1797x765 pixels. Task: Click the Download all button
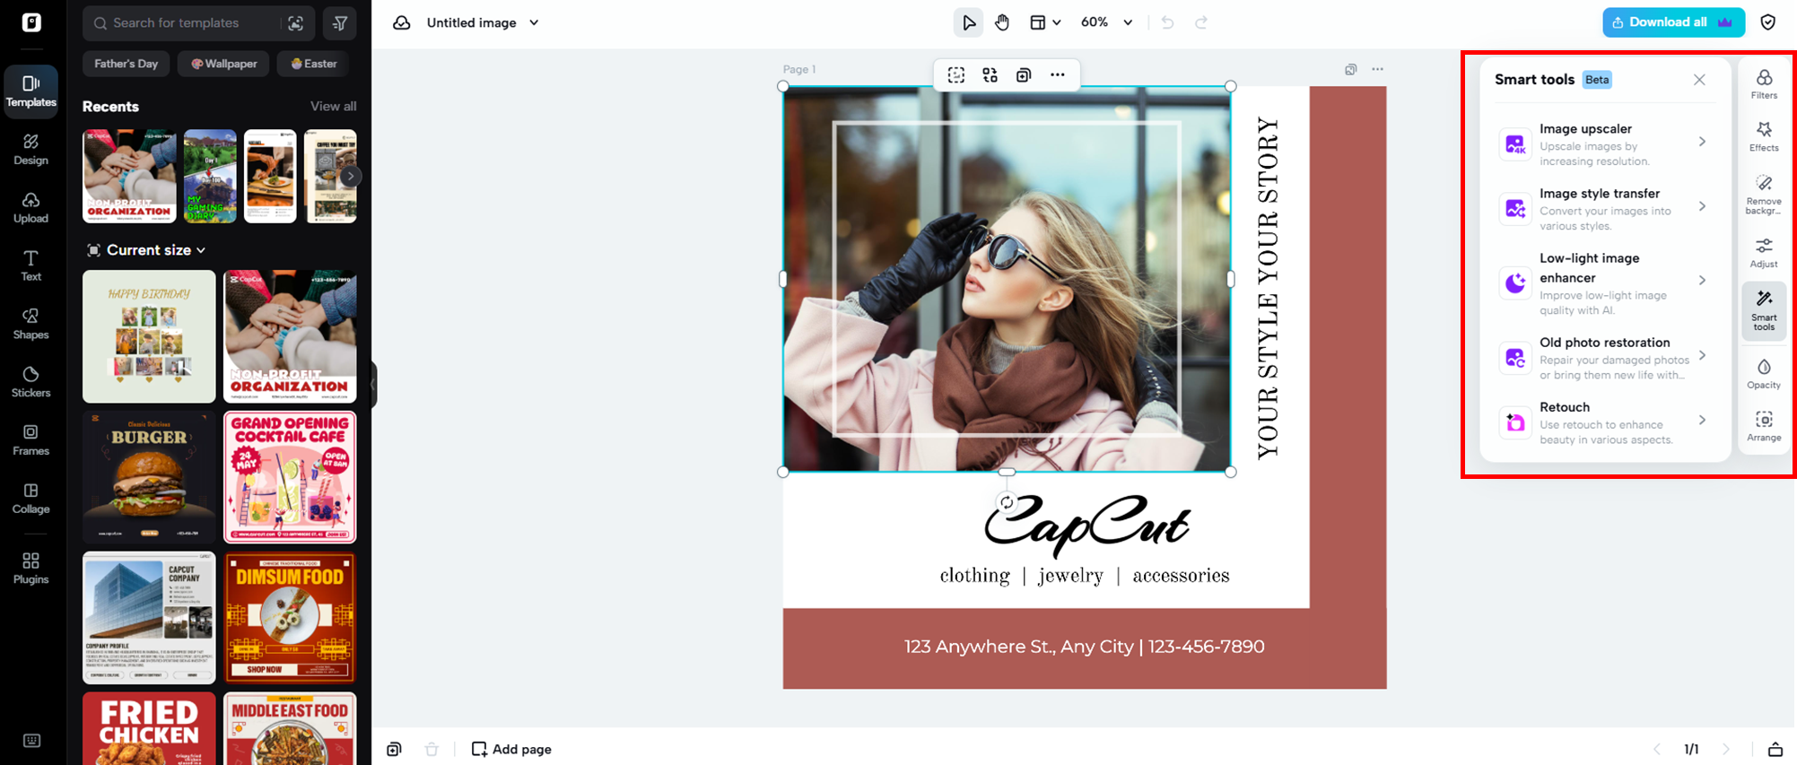click(x=1673, y=22)
